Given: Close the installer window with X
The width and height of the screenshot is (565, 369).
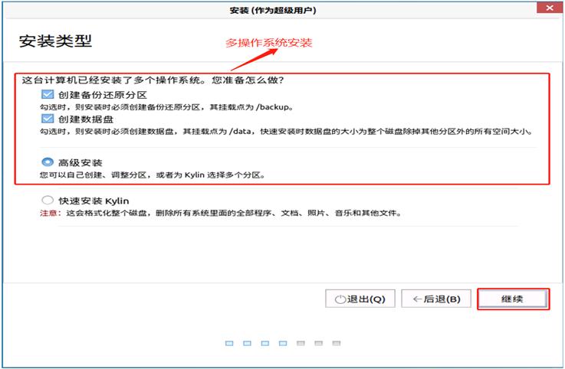Looking at the screenshot, I should 549,8.
